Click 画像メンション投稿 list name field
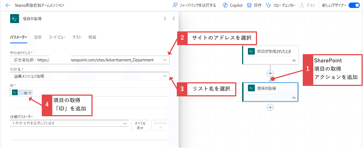 tap(90, 76)
